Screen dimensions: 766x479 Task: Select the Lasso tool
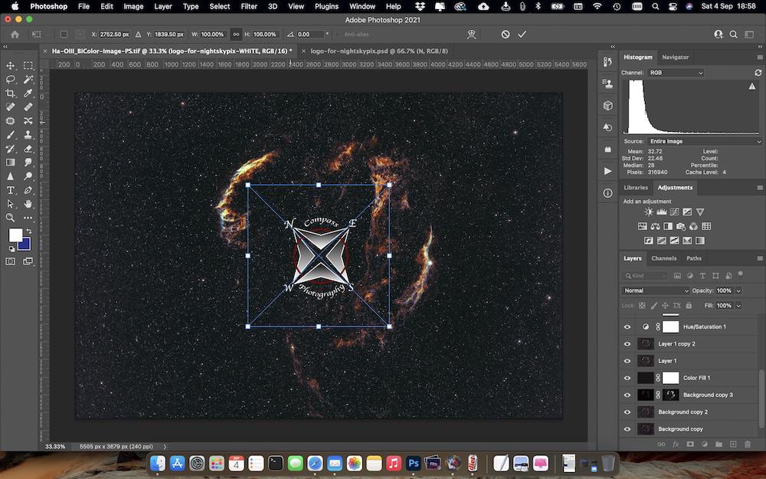(10, 79)
